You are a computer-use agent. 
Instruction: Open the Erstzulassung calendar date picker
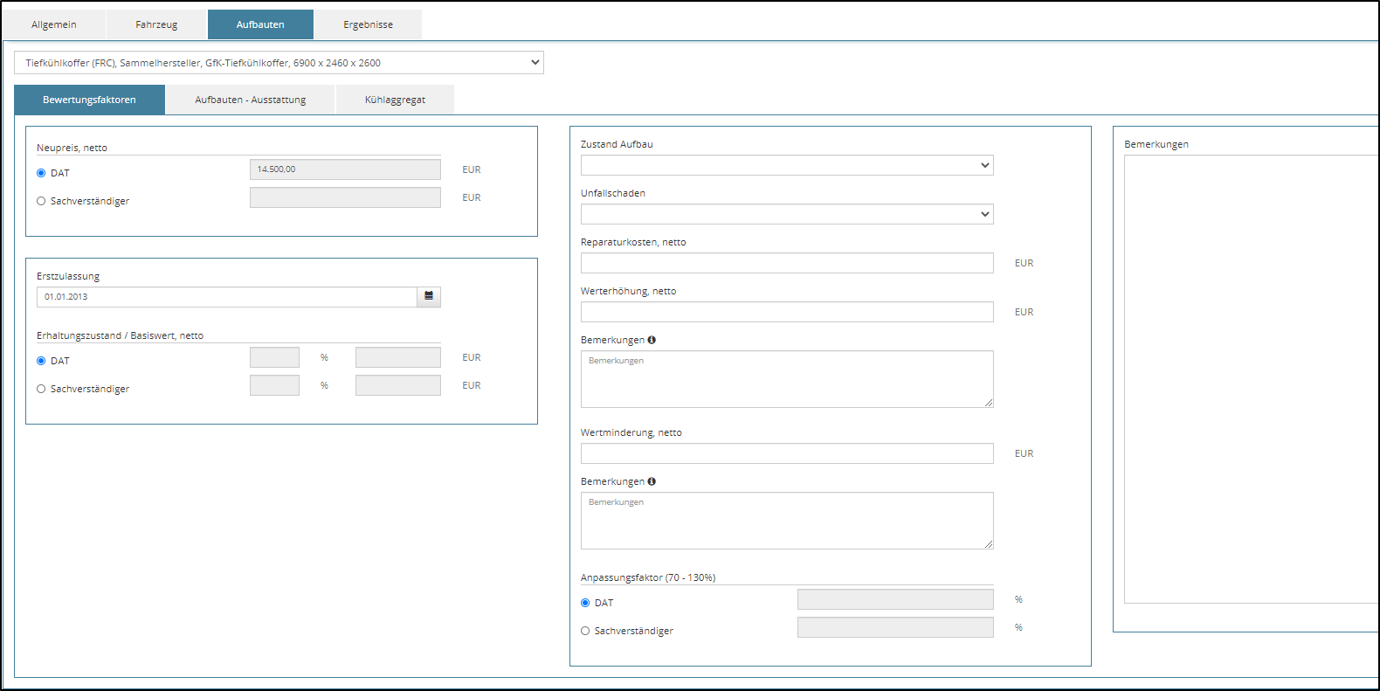tap(429, 297)
